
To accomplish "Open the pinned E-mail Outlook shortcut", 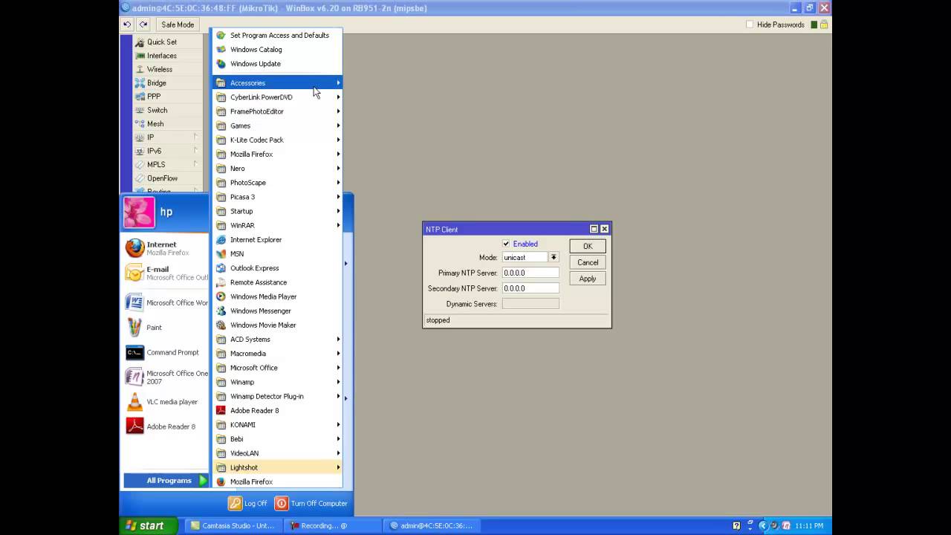I will (165, 273).
